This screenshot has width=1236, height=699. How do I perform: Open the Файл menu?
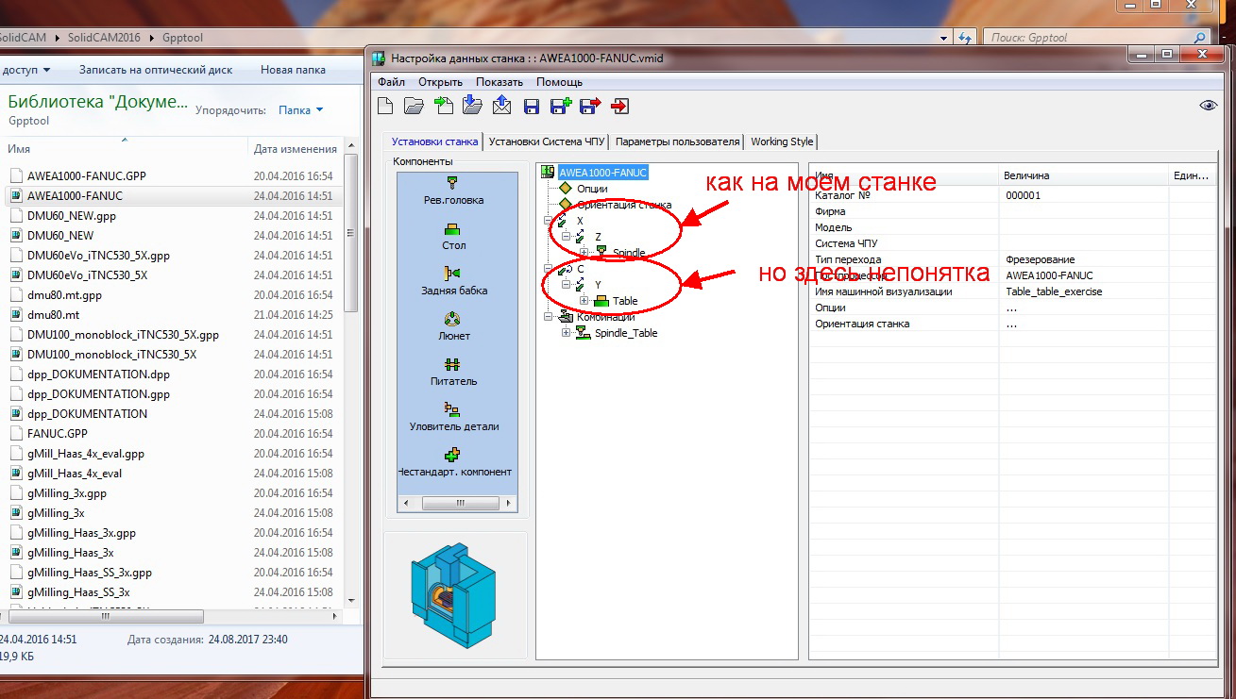[391, 82]
